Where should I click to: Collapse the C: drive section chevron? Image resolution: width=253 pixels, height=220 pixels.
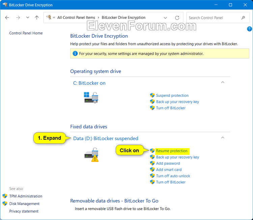coord(223,82)
